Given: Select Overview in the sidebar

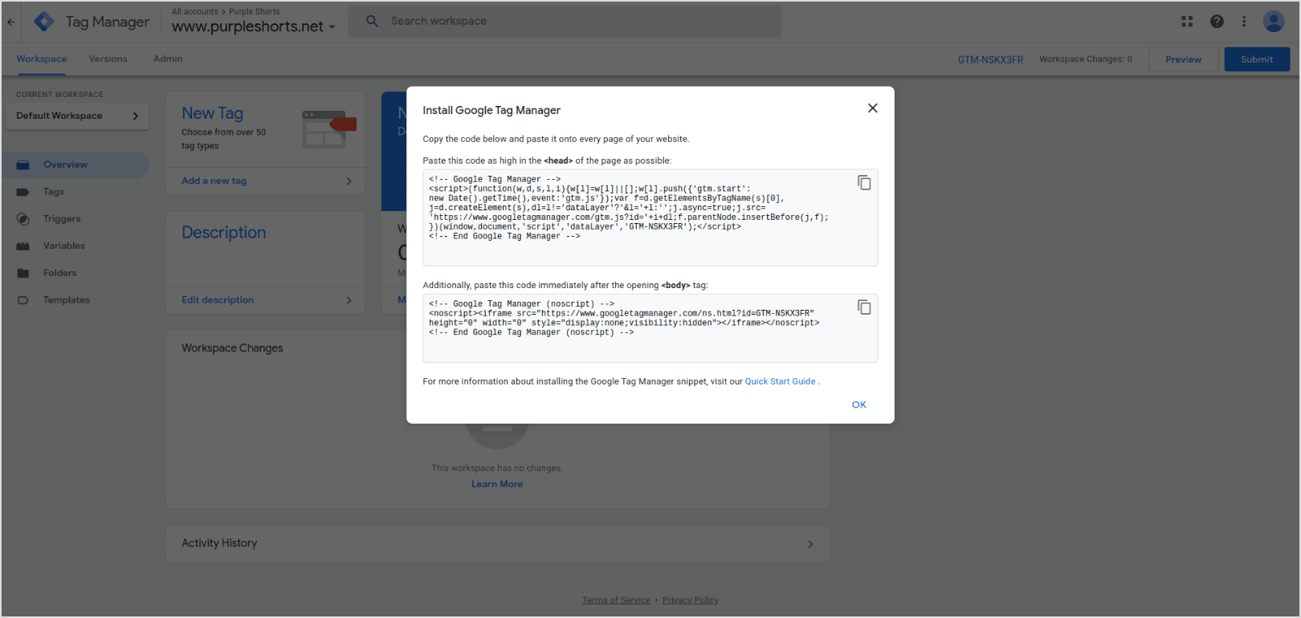Looking at the screenshot, I should (75, 165).
